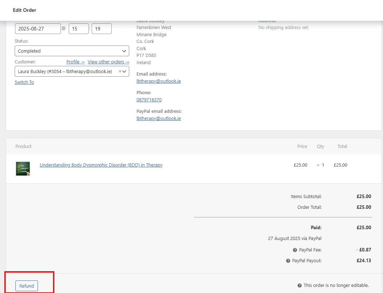Click the Switch To link
This screenshot has width=383, height=293.
click(24, 82)
